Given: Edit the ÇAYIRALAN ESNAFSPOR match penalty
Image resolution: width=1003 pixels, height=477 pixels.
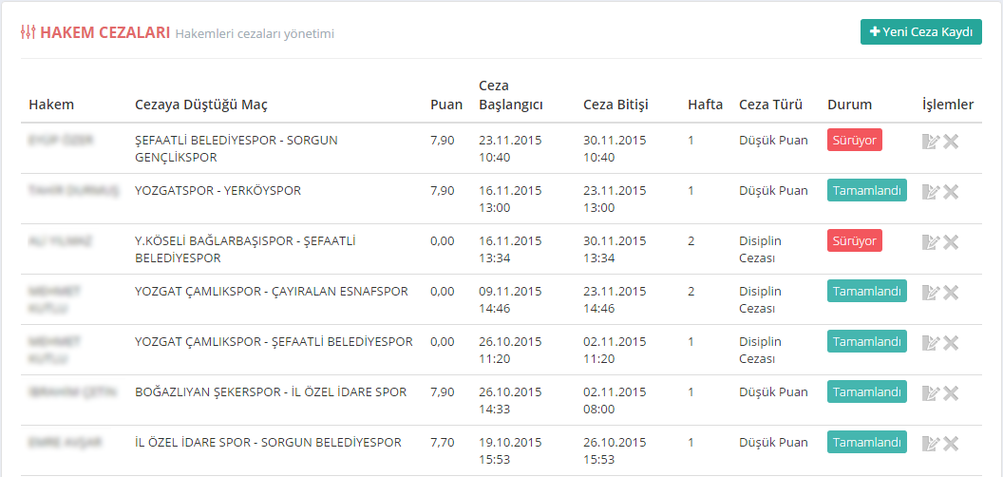Looking at the screenshot, I should 931,293.
